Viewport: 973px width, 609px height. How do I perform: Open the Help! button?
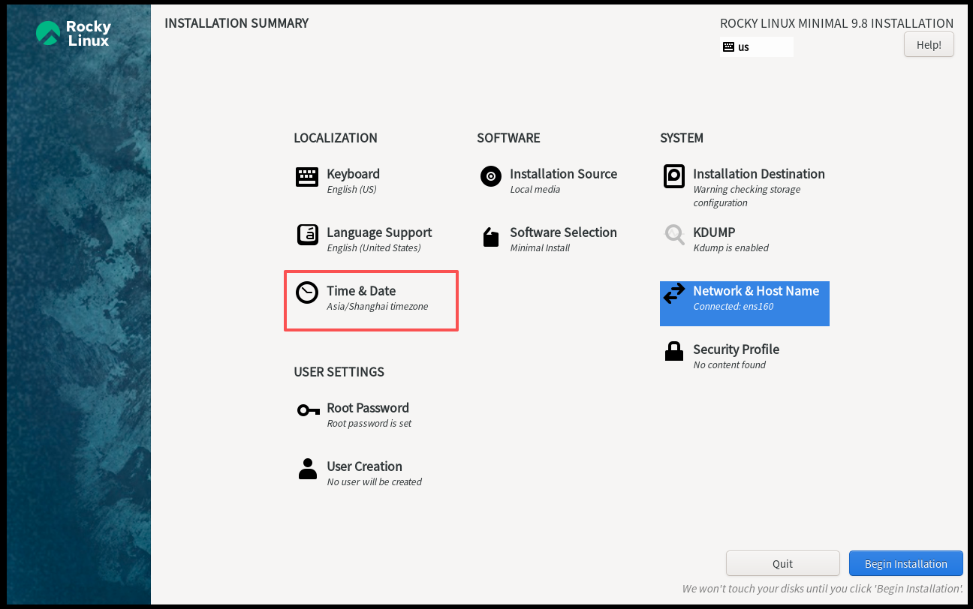[x=929, y=44]
